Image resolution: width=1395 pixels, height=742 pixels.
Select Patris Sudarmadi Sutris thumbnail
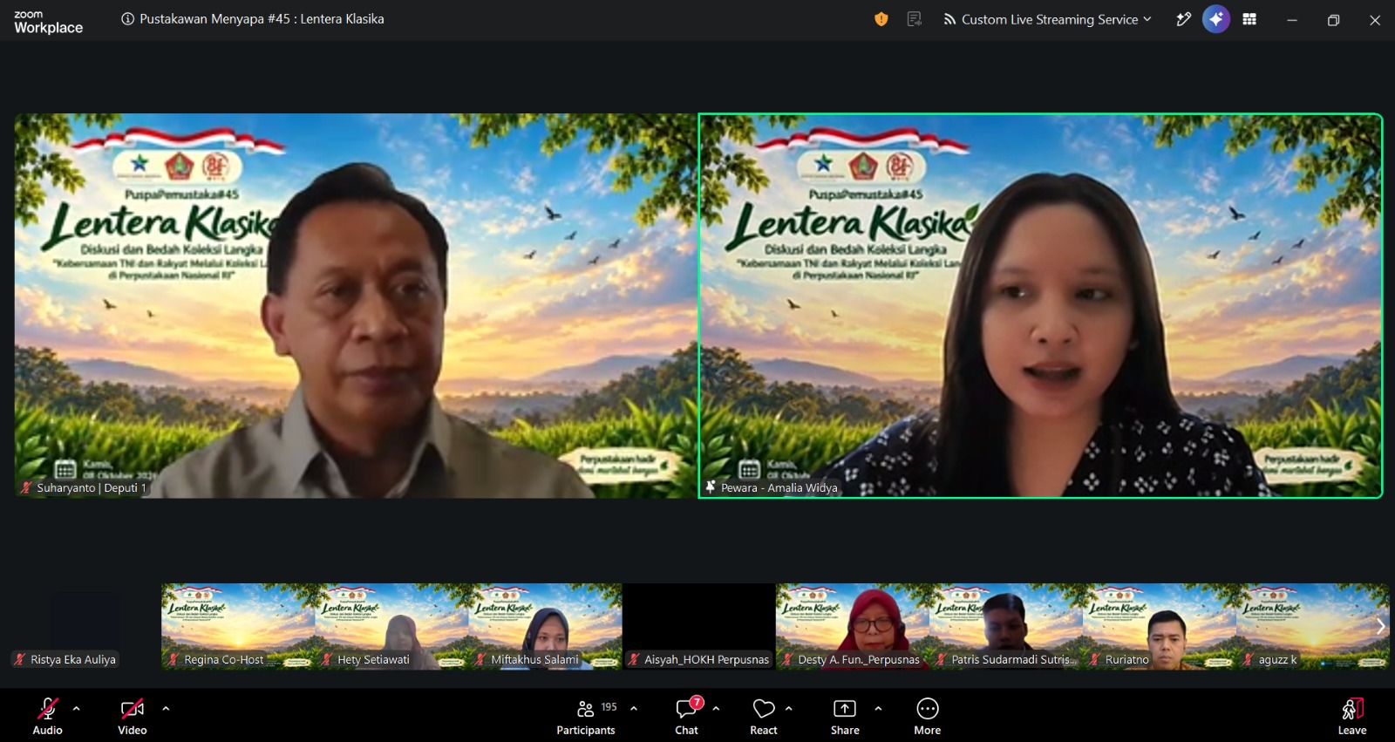[1006, 626]
